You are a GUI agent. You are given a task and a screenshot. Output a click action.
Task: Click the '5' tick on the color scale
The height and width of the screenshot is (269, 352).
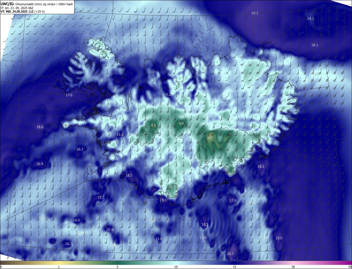[x=117, y=267]
